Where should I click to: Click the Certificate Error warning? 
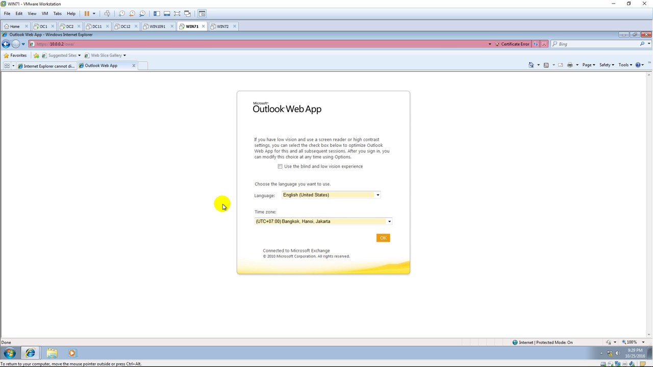[512, 44]
